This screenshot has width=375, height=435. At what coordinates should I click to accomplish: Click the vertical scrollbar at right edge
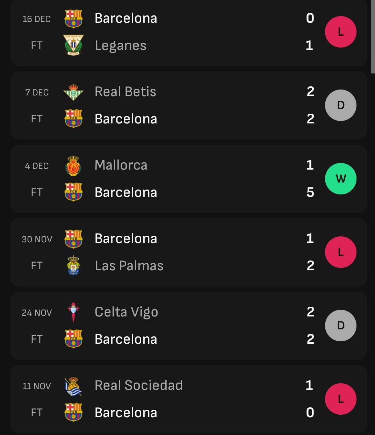[x=373, y=37]
